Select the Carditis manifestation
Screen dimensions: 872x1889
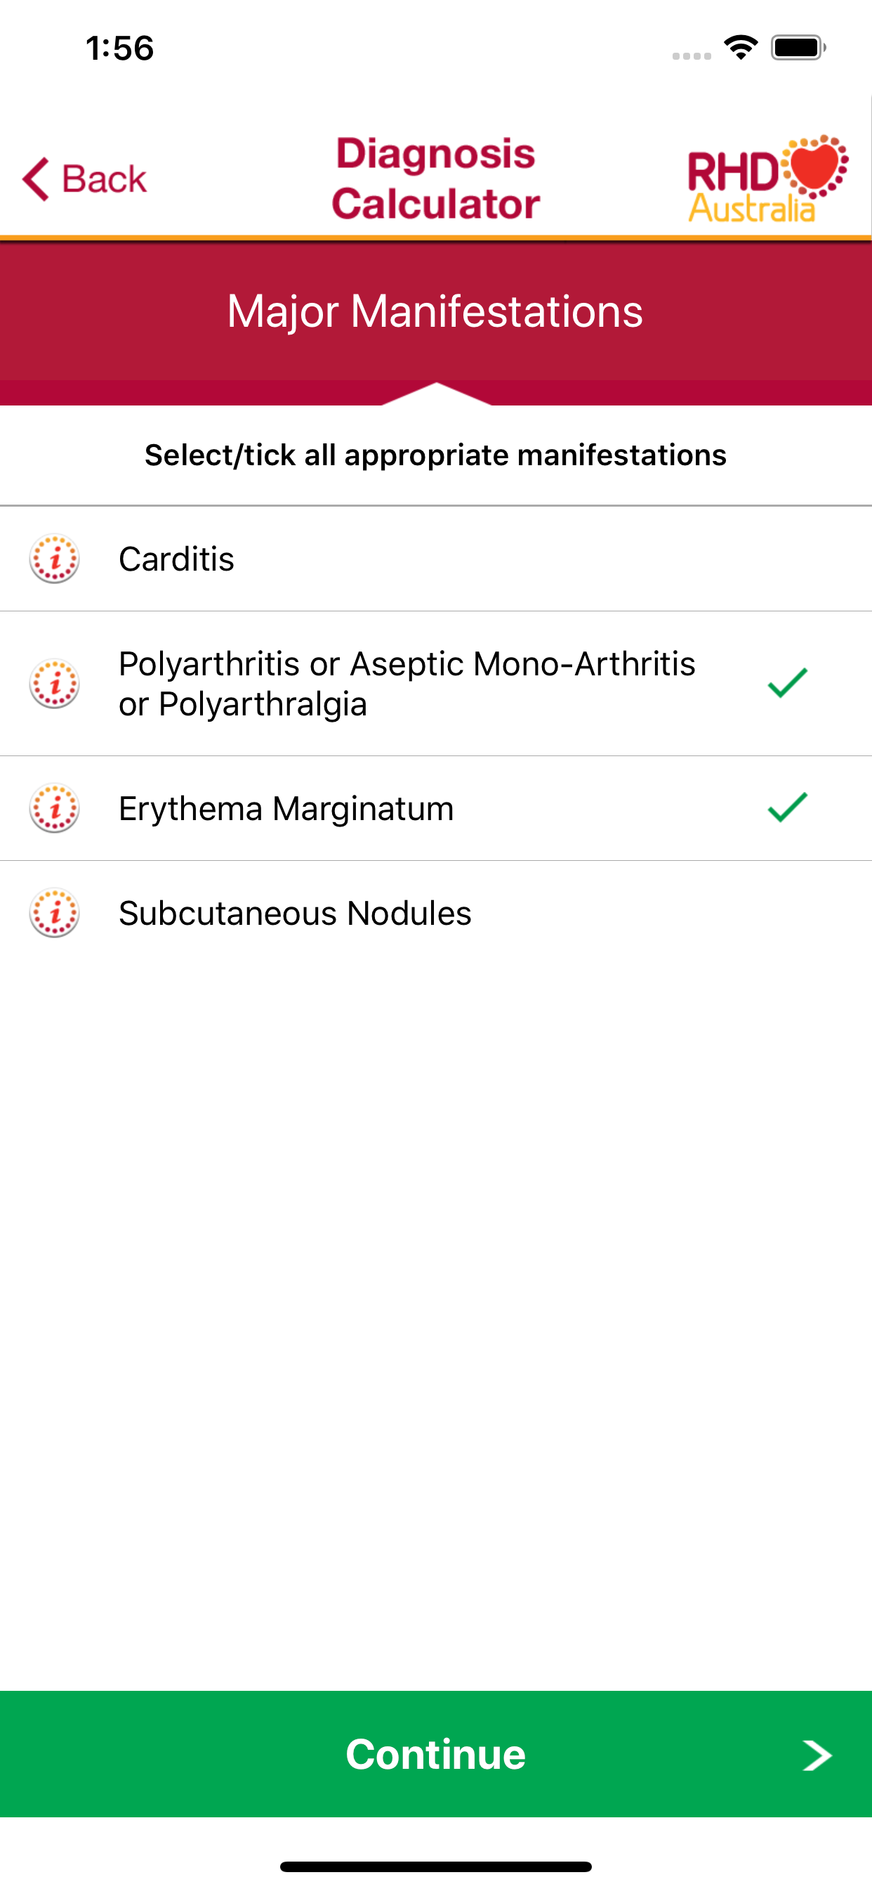coord(177,559)
